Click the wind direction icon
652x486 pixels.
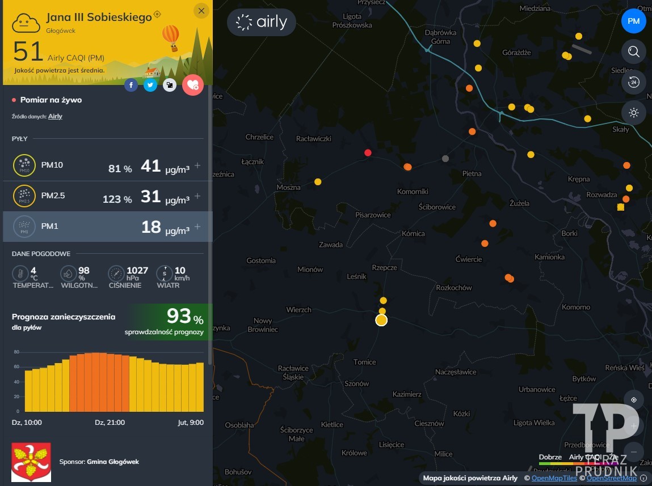click(164, 274)
